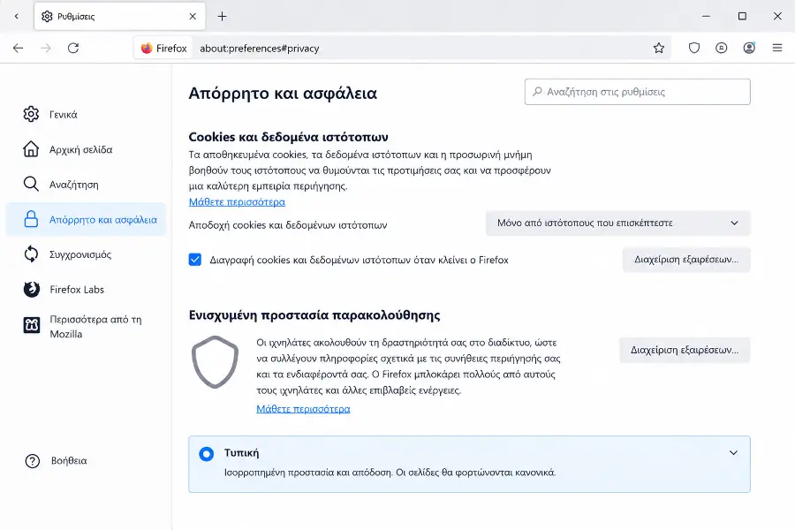Open the extensions toolbar icon
The image size is (795, 530).
[722, 49]
